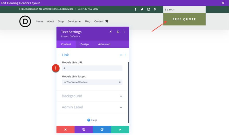Switch to the Advanced tab
Image resolution: width=229 pixels, height=135 pixels.
(x=104, y=44)
